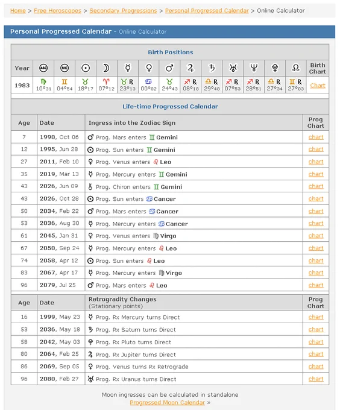340x410 pixels.
Task: Open chart for 2019 Mercury enters Gemini
Action: (316, 174)
